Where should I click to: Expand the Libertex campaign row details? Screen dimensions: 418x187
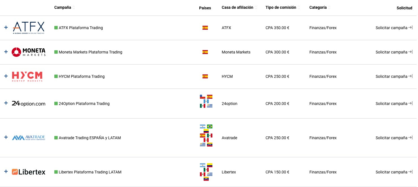[6, 172]
